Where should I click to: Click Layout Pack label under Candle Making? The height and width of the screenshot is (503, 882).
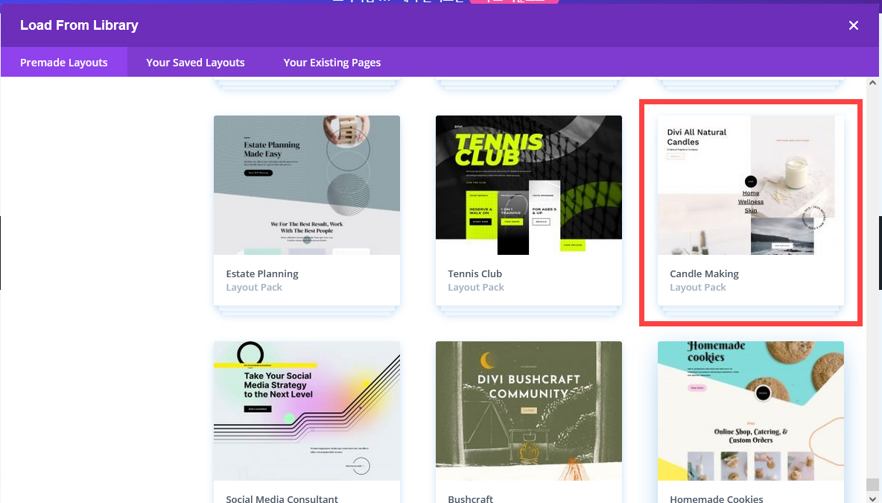tap(698, 287)
